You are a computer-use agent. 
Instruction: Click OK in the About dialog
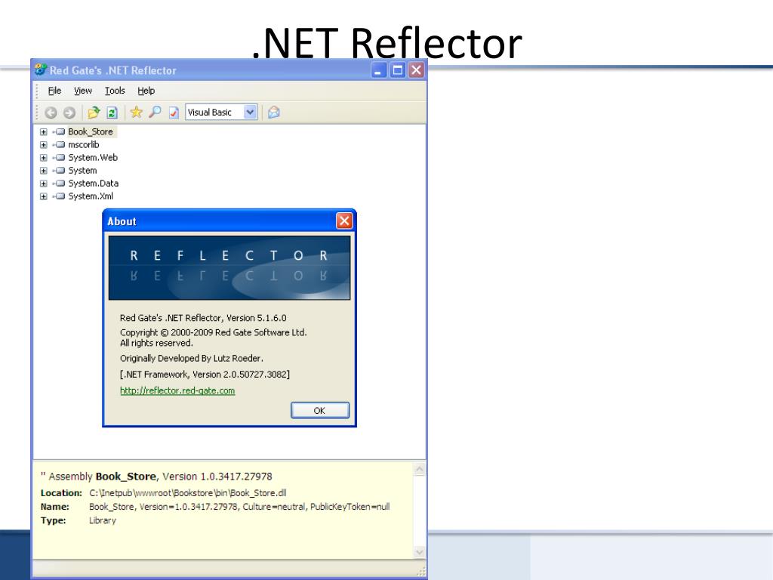point(319,410)
